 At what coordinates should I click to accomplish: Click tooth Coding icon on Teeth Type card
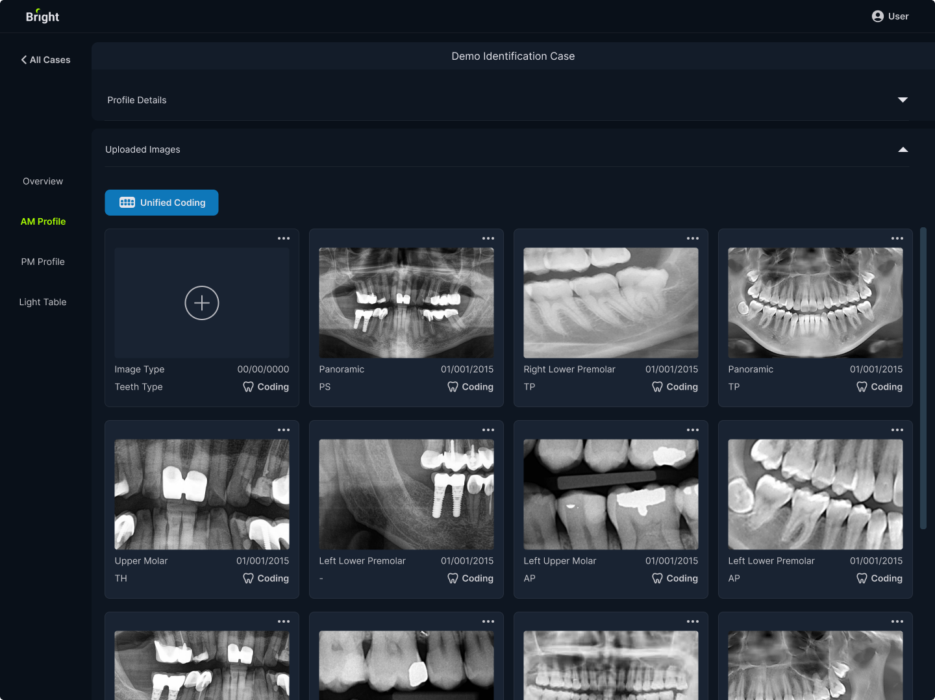[x=248, y=387]
